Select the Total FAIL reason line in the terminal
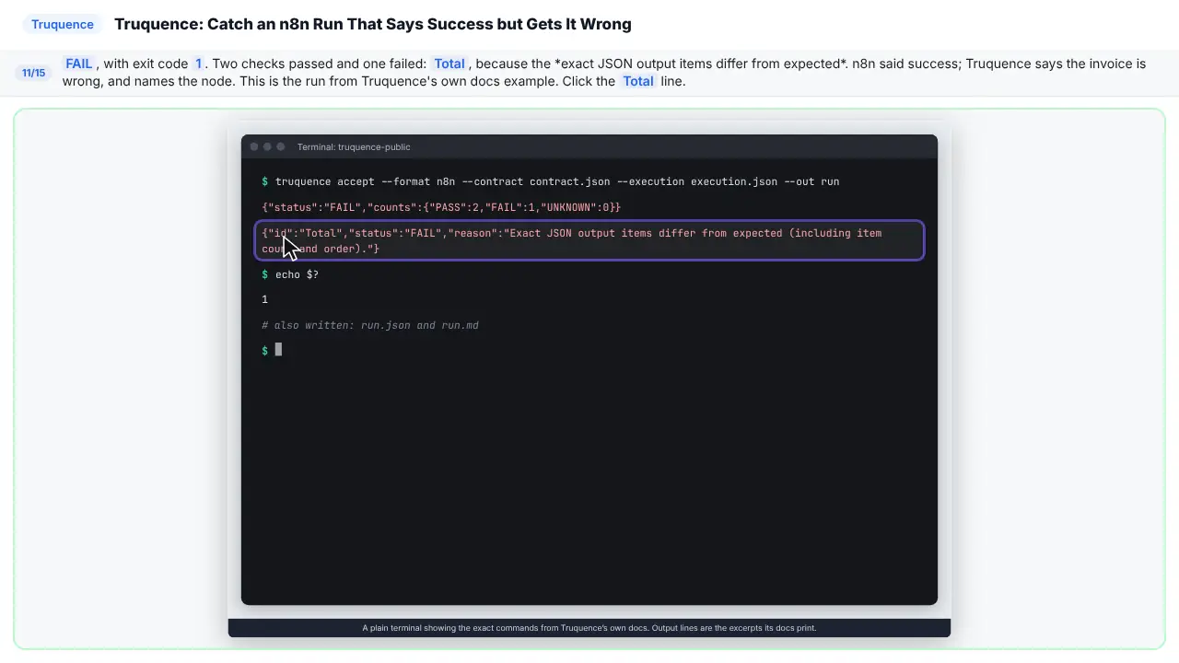This screenshot has height=663, width=1179. (589, 240)
